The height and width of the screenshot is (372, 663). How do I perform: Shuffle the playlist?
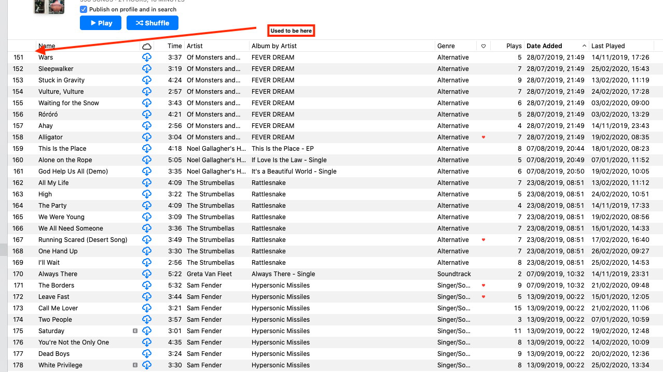pos(153,23)
